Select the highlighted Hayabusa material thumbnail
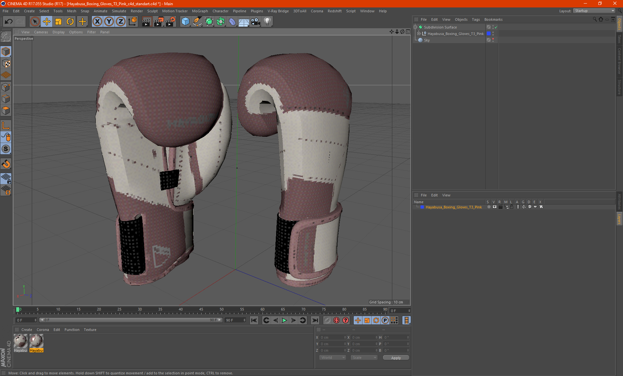The height and width of the screenshot is (376, 623). pyautogui.click(x=36, y=343)
